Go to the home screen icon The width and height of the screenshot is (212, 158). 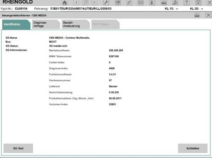65,3
